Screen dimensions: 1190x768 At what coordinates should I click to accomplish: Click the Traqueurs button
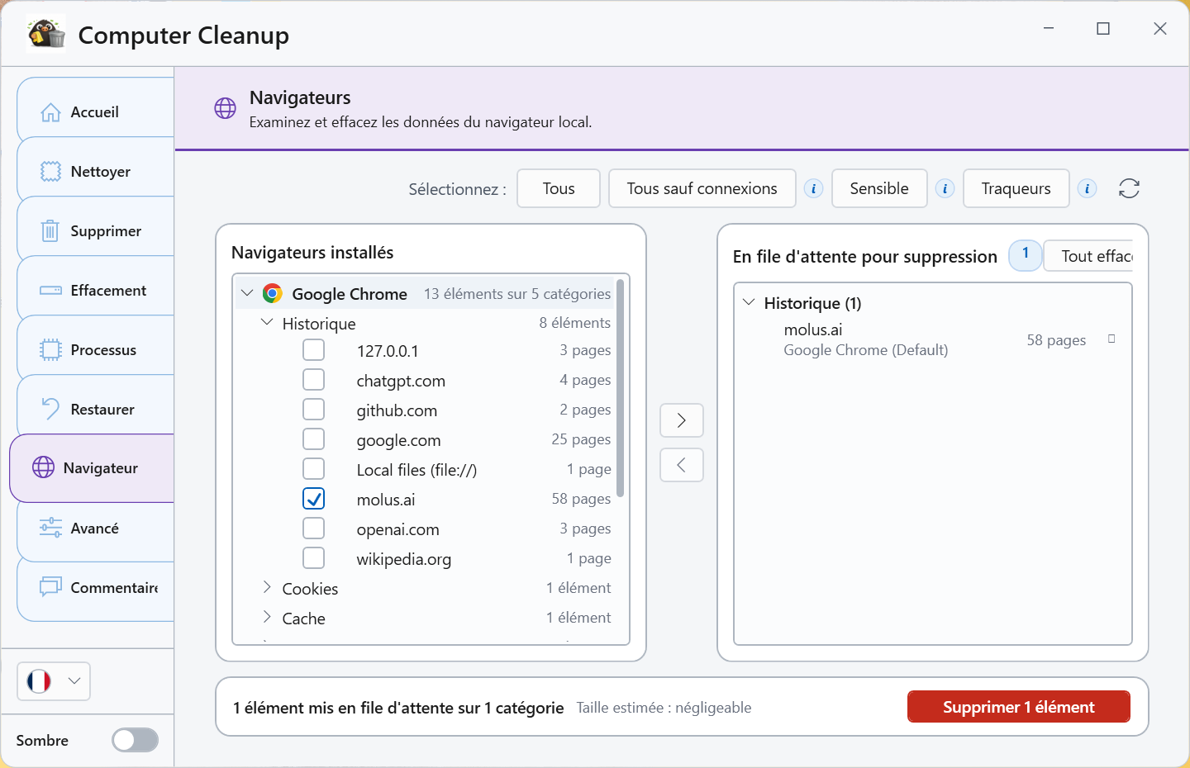pos(1016,188)
